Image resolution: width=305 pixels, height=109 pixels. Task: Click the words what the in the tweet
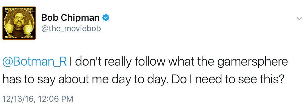191,62
